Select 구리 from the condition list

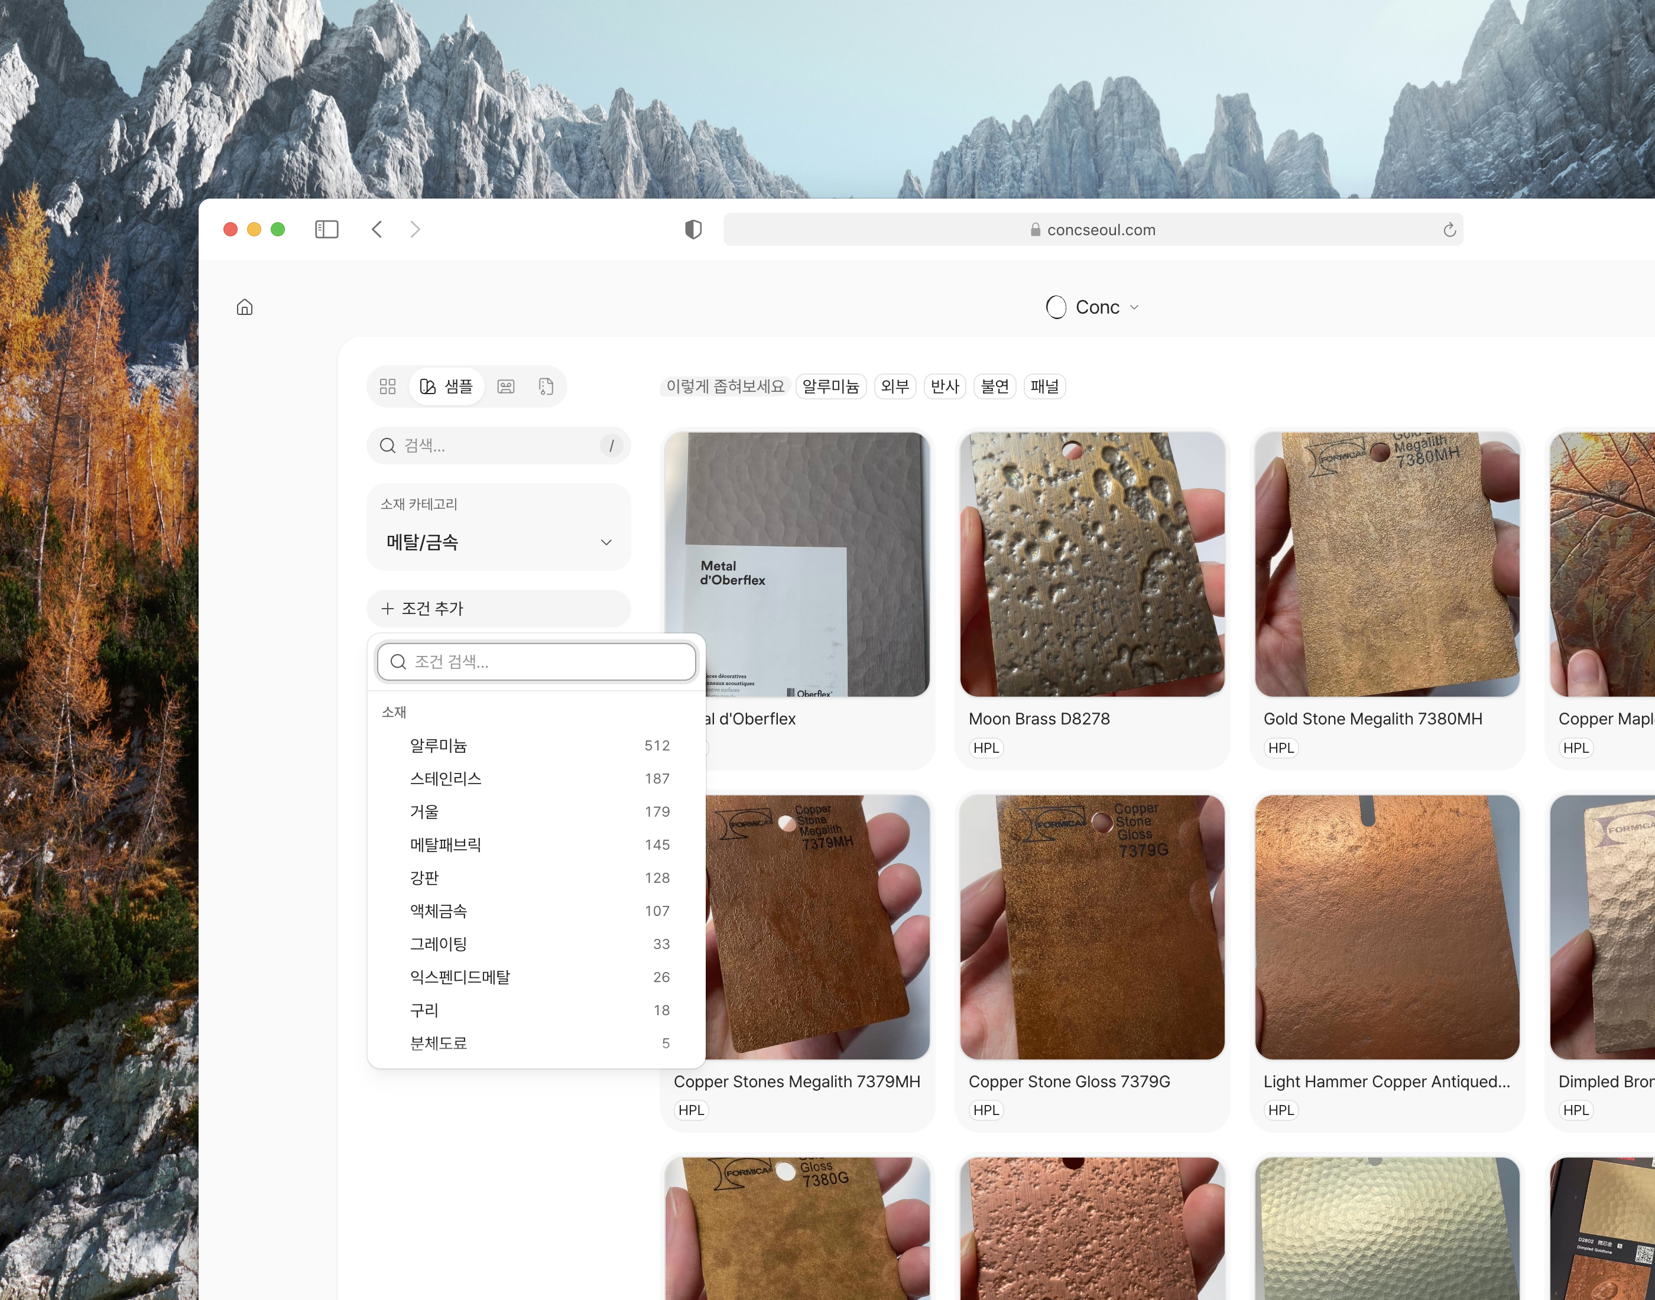(x=537, y=1010)
